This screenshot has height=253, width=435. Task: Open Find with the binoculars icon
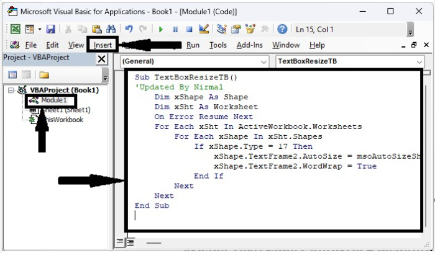(x=111, y=29)
